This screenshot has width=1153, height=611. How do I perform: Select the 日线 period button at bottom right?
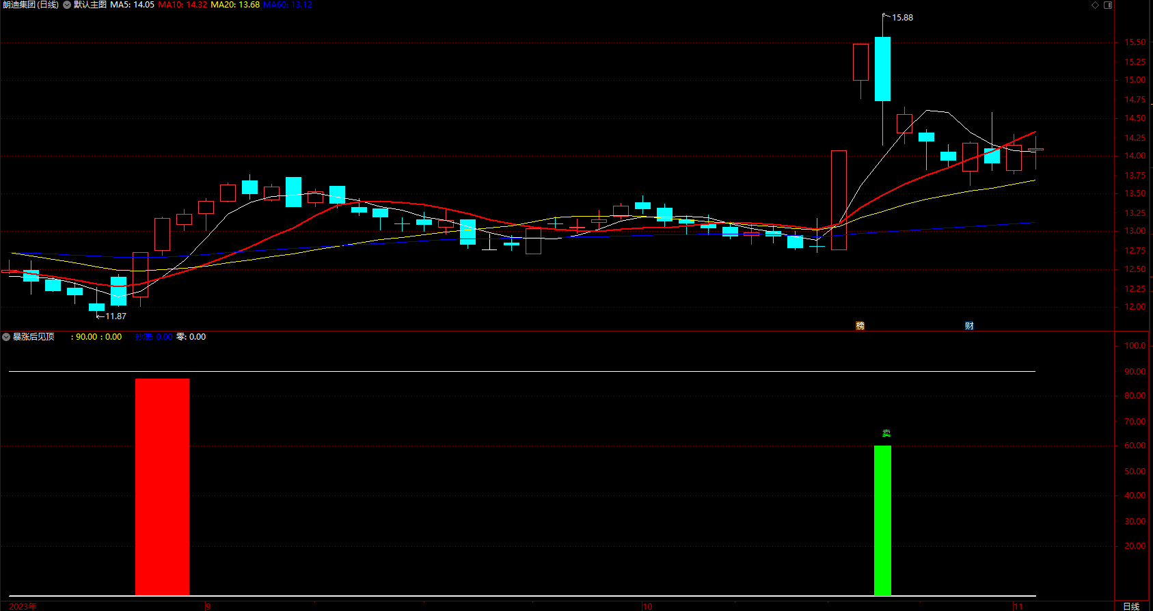pyautogui.click(x=1131, y=606)
